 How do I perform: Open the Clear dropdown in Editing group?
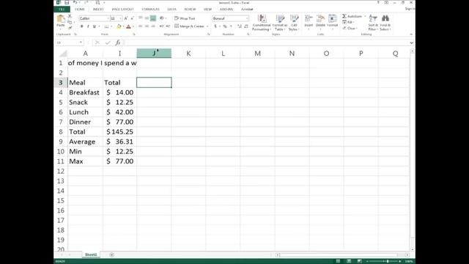350,28
